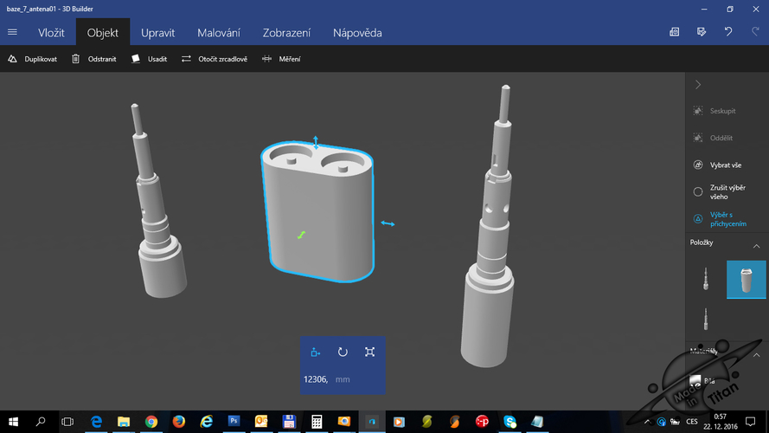Open Microsoft Edge from taskbar
The width and height of the screenshot is (769, 433).
coord(96,422)
